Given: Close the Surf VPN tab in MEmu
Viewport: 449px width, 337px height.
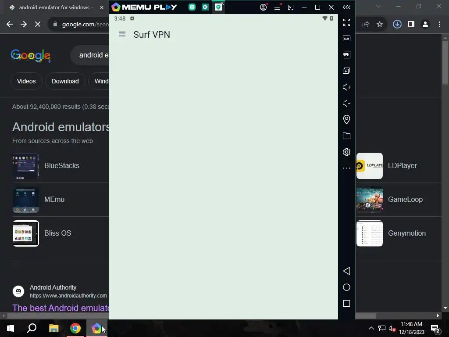Looking at the screenshot, I should tap(222, 3).
